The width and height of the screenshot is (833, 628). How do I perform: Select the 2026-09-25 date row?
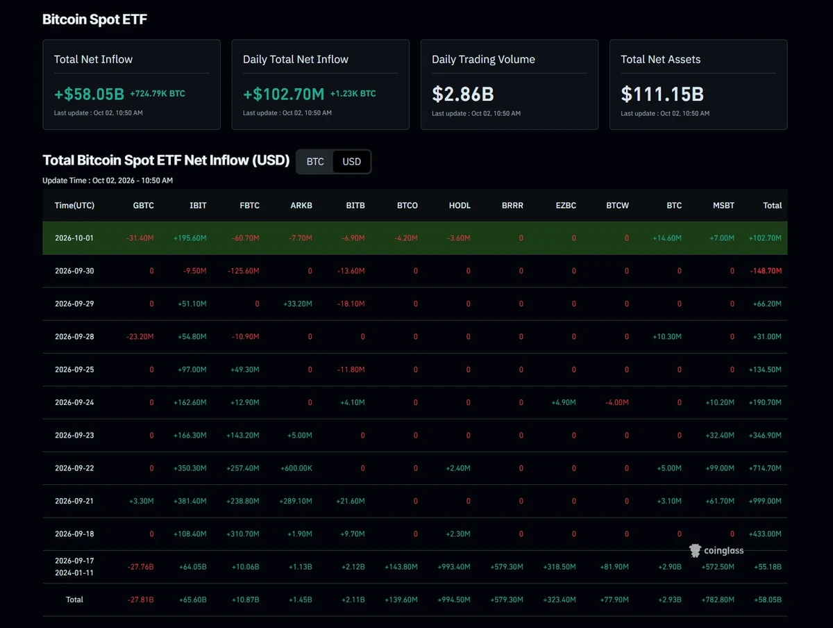[x=415, y=370]
